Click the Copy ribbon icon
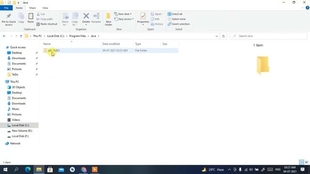Image resolution: width=310 pixels, height=174 pixels. 21,16
